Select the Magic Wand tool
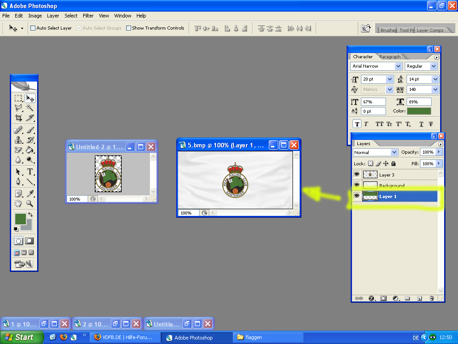Viewport: 458px width, 344px height. point(30,108)
